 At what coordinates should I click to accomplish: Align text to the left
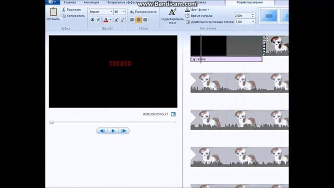132,20
